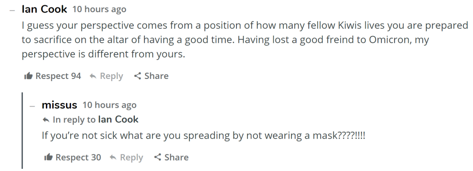
Task: Click share icon under missus's comment
Action: click(158, 157)
